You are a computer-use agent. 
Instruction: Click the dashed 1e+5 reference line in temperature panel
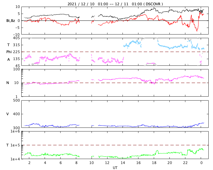click(x=115, y=145)
